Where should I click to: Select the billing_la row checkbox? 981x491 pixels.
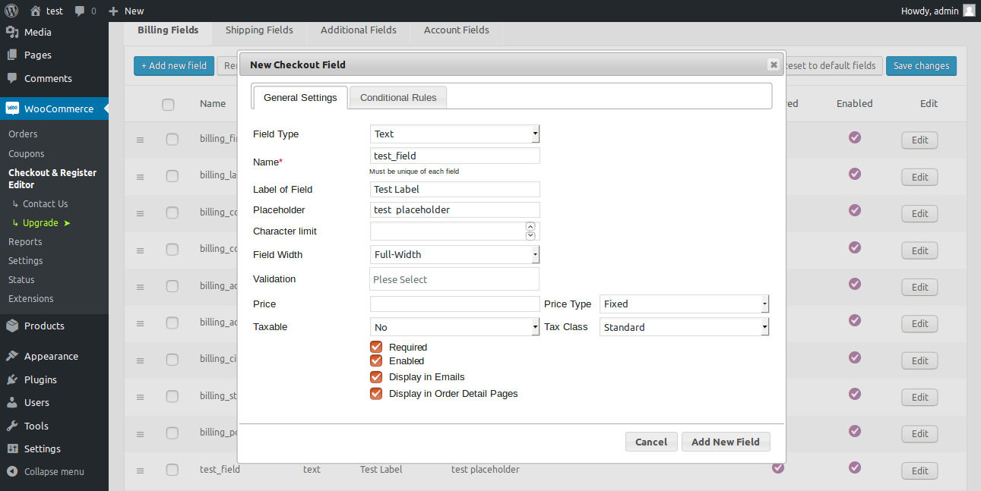(x=172, y=176)
